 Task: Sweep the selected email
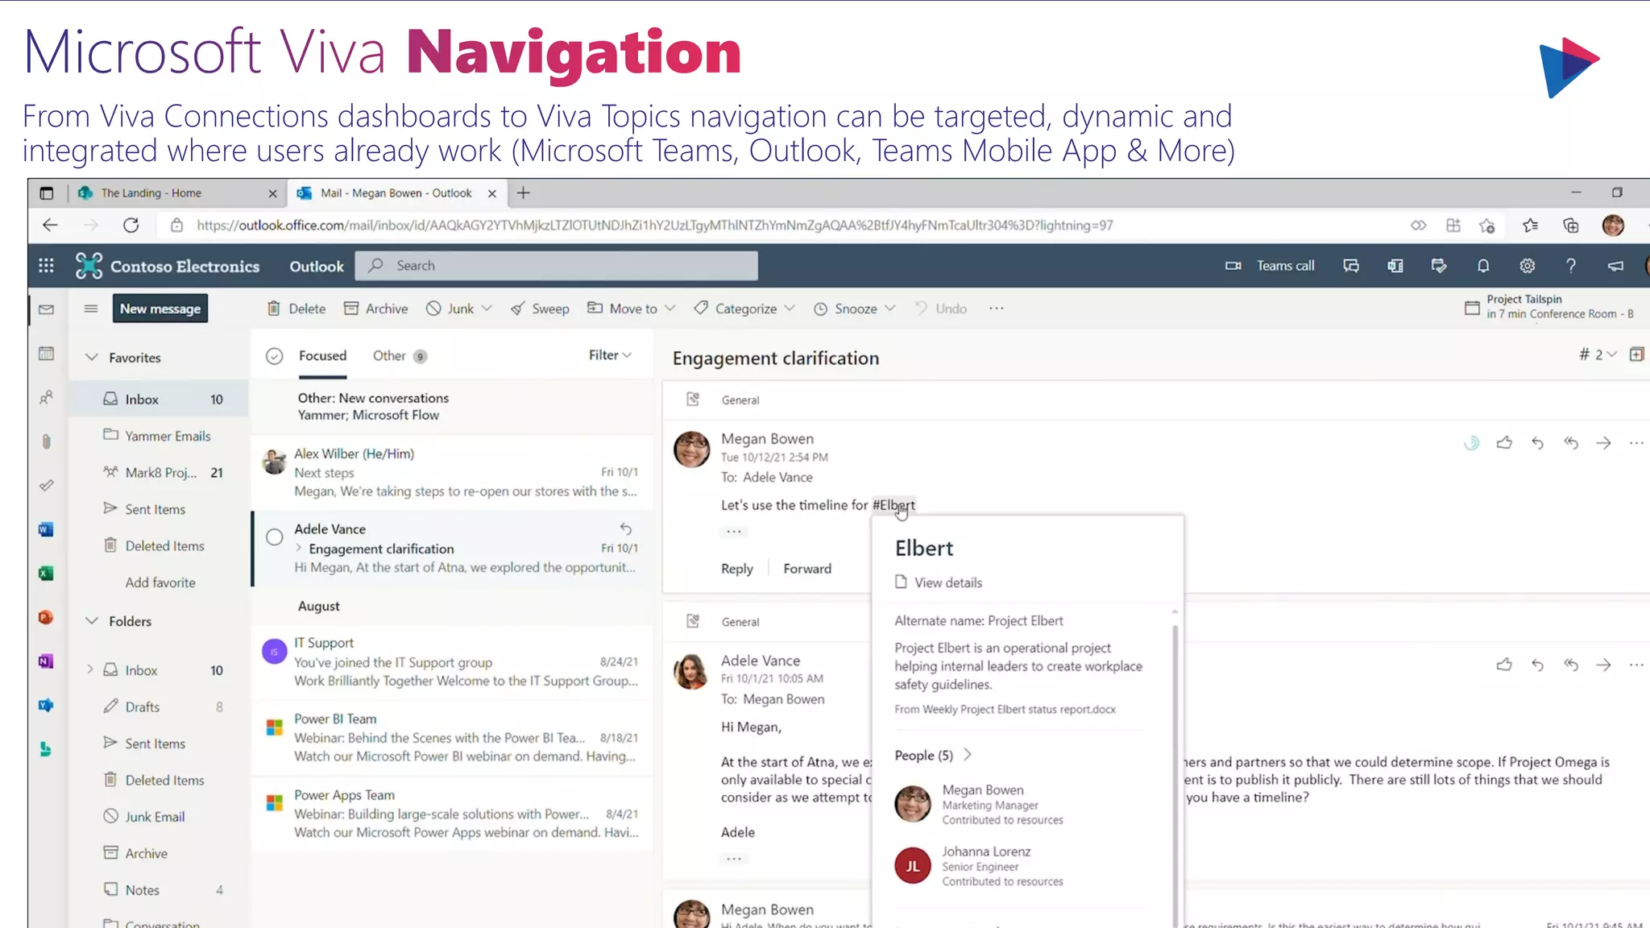tap(540, 309)
